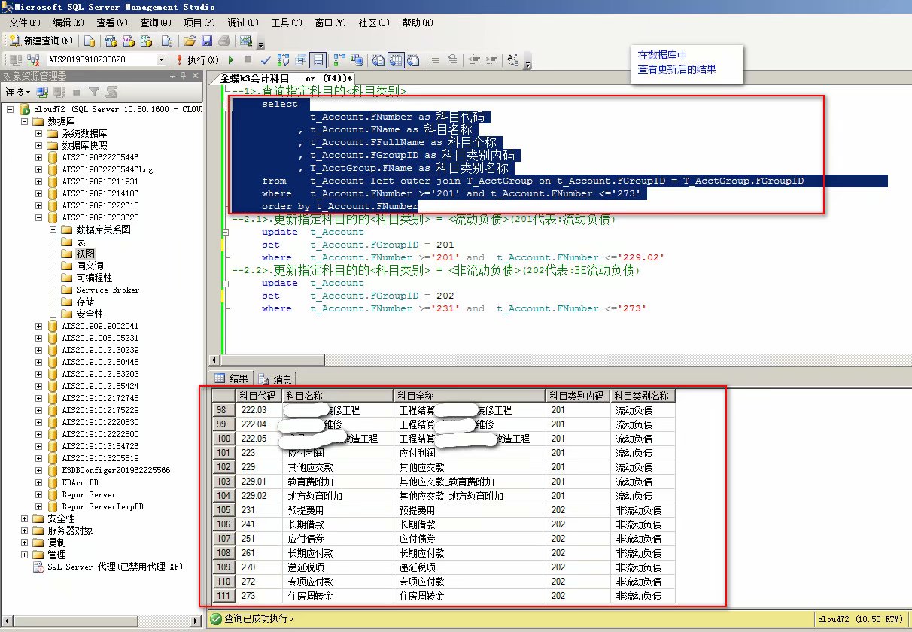Click the activity monitor icon in standard toolbar
The width and height of the screenshot is (912, 632).
pyautogui.click(x=245, y=41)
